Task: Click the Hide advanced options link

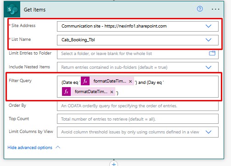Action: pos(30,148)
